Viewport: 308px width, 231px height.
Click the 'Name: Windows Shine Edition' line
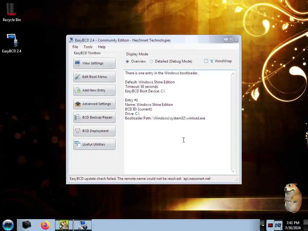click(149, 105)
